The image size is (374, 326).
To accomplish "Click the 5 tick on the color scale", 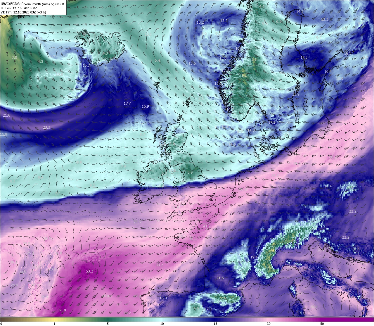I will [x=108, y=324].
